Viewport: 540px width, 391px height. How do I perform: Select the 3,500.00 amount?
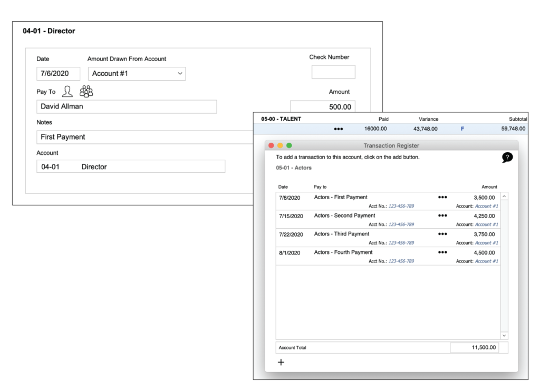click(484, 198)
